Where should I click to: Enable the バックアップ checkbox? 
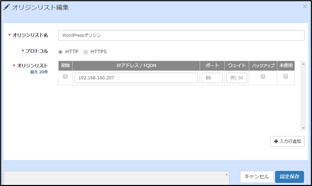(x=263, y=76)
